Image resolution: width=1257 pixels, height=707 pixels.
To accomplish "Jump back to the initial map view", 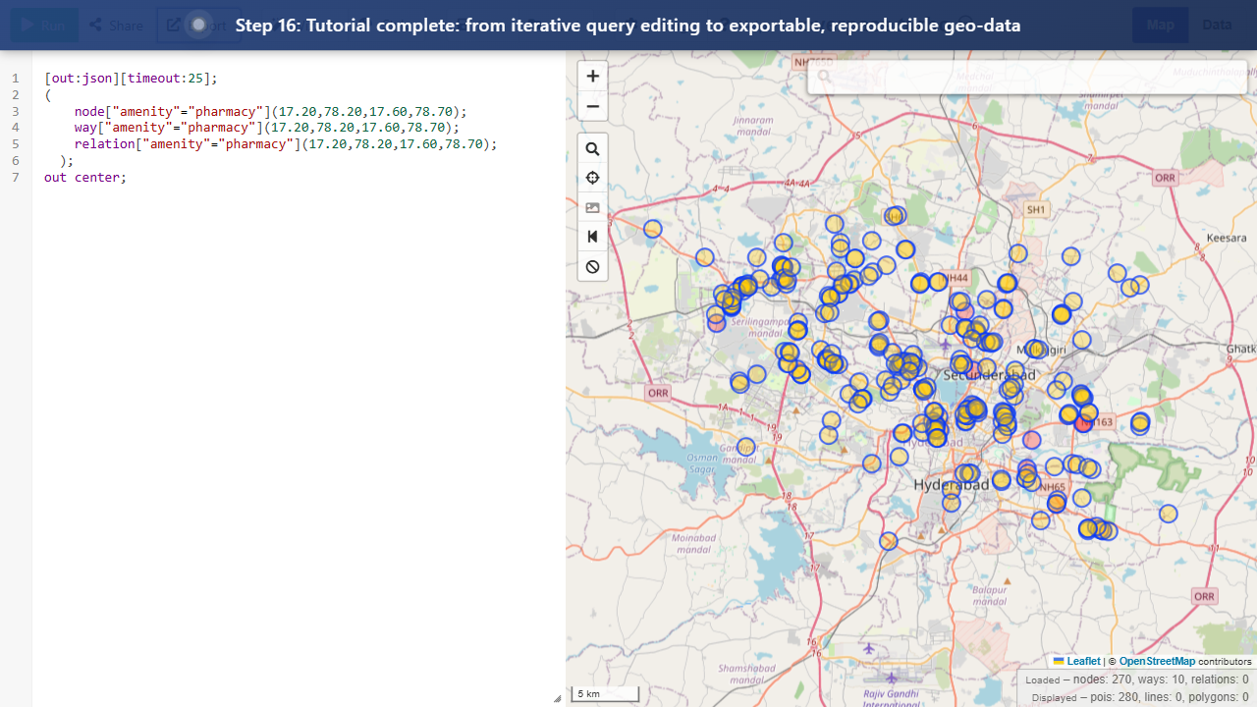I will 592,237.
